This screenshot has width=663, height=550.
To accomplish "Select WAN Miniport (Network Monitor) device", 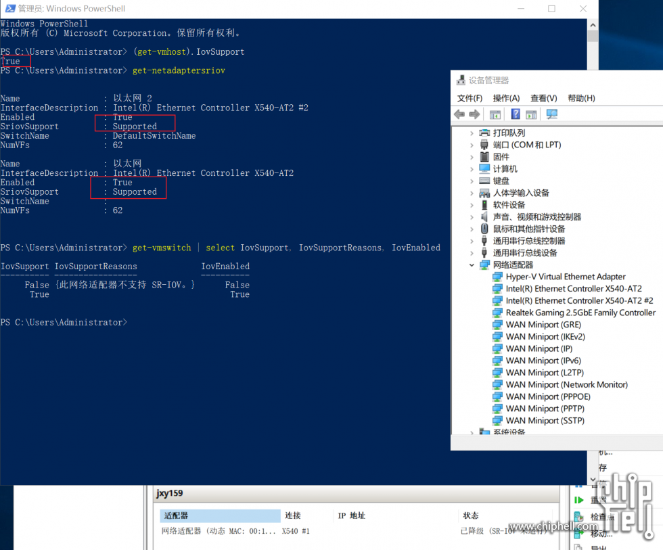I will 567,385.
